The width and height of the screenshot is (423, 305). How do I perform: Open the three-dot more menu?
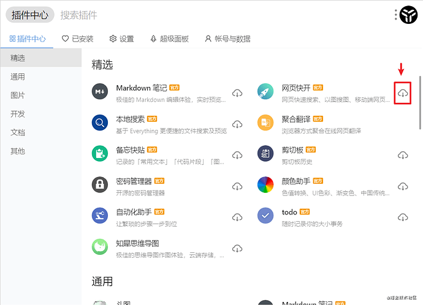coord(395,15)
